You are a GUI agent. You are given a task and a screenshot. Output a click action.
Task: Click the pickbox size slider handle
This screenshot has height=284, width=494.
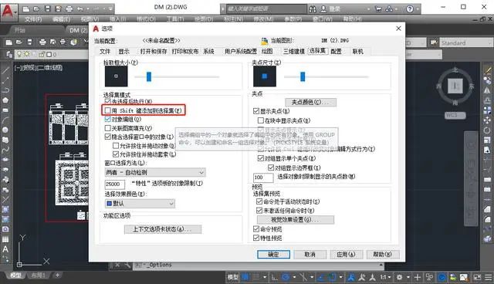(x=149, y=76)
